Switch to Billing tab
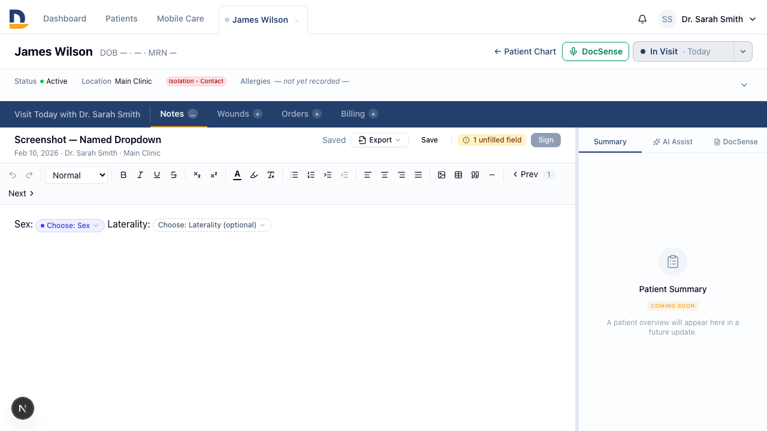The width and height of the screenshot is (767, 431). tap(359, 114)
